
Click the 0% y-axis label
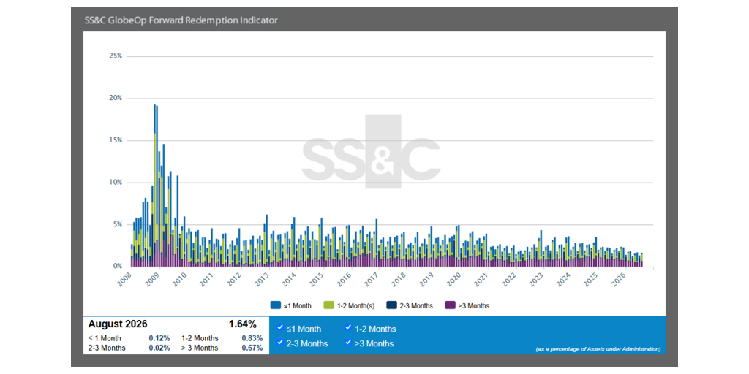point(118,266)
